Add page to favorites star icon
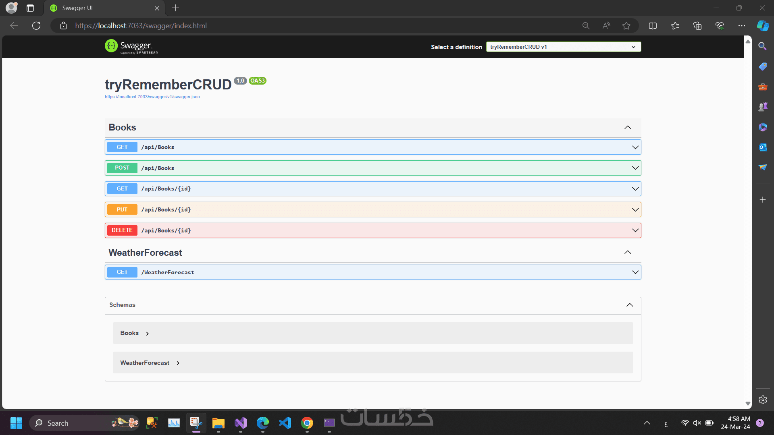 tap(626, 26)
